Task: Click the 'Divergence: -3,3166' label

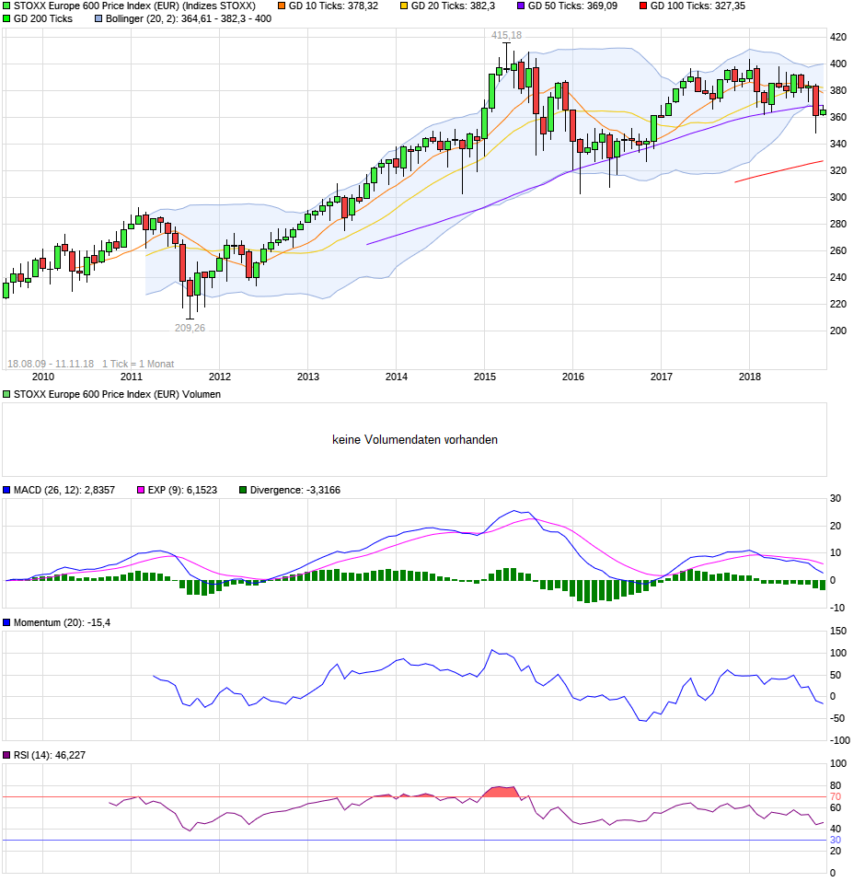Action: point(295,491)
